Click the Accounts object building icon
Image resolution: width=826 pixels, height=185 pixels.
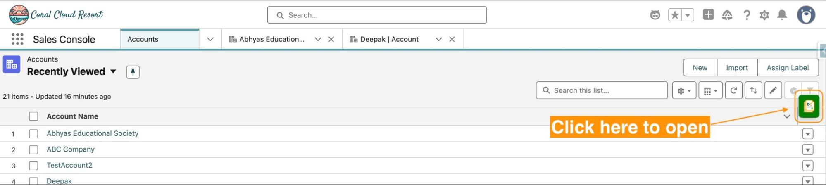coord(12,64)
